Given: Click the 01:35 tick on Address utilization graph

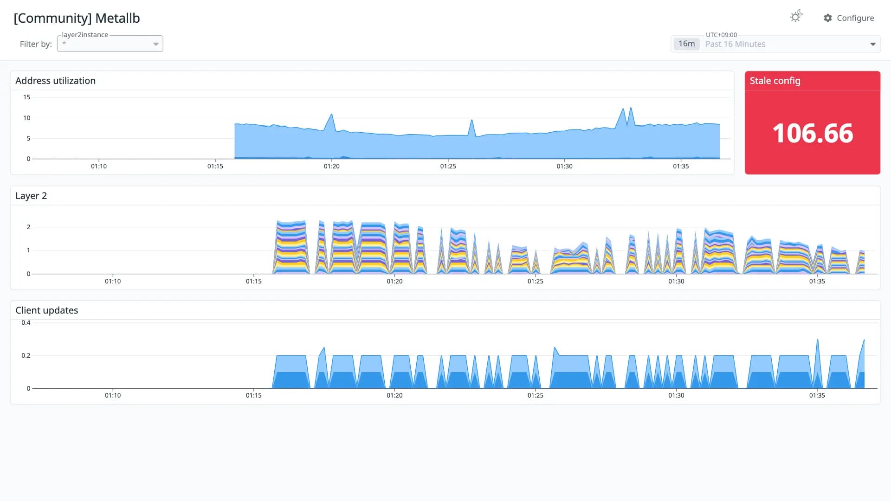Looking at the screenshot, I should (x=681, y=166).
